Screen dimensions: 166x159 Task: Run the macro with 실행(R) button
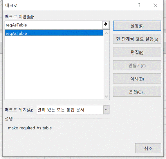[137, 26]
